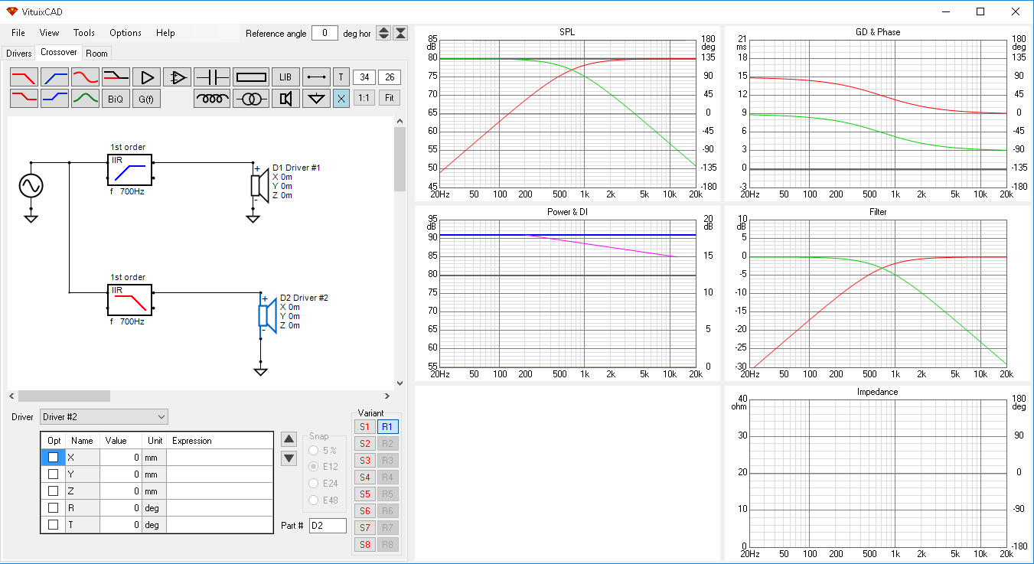This screenshot has width=1034, height=564.
Task: Check the Opt box for Y
Action: pos(53,474)
